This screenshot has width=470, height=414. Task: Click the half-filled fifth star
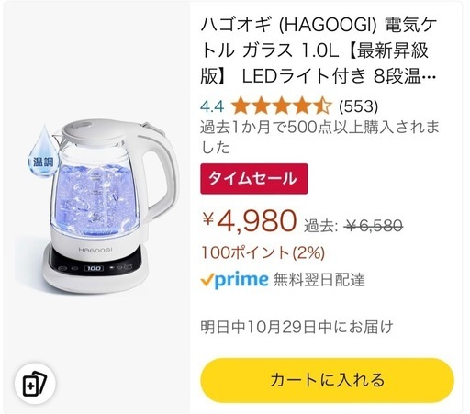[x=322, y=106]
